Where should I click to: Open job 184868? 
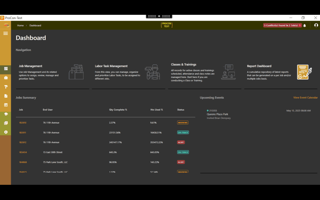pyautogui.click(x=23, y=162)
